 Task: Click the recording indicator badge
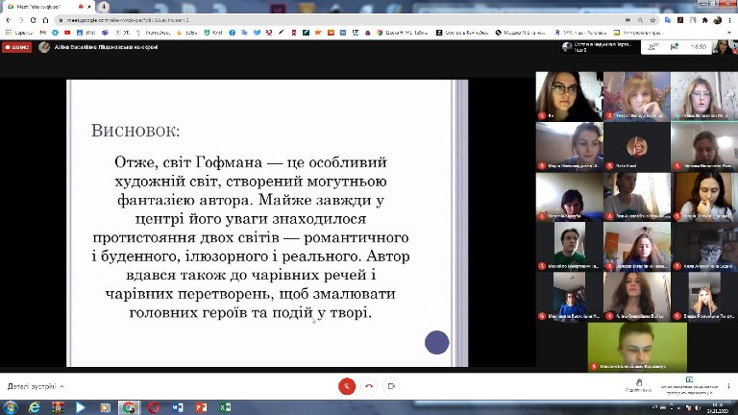point(17,47)
